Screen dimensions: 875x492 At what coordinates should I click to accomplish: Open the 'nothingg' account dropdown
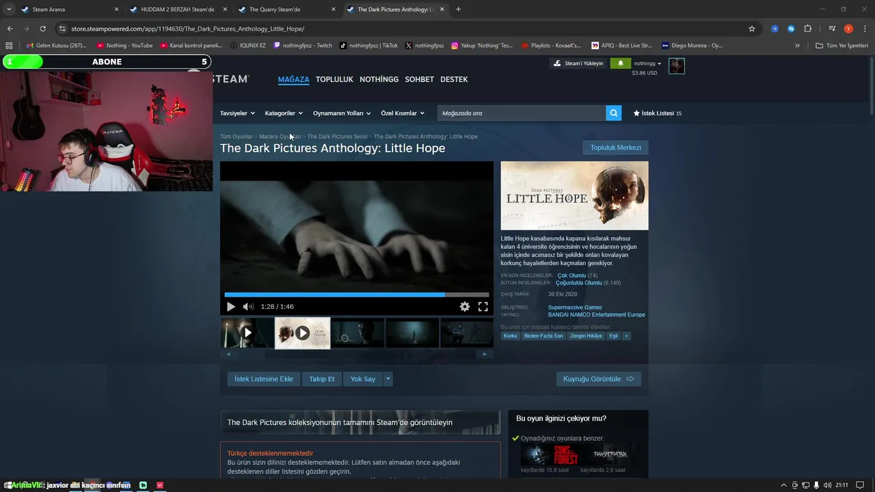[648, 64]
